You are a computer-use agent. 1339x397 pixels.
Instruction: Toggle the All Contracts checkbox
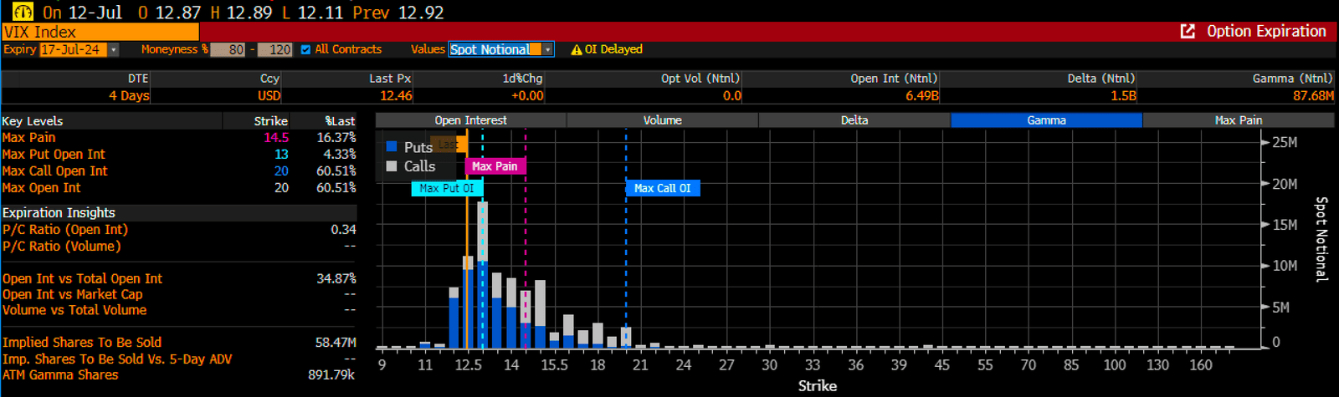[x=305, y=50]
